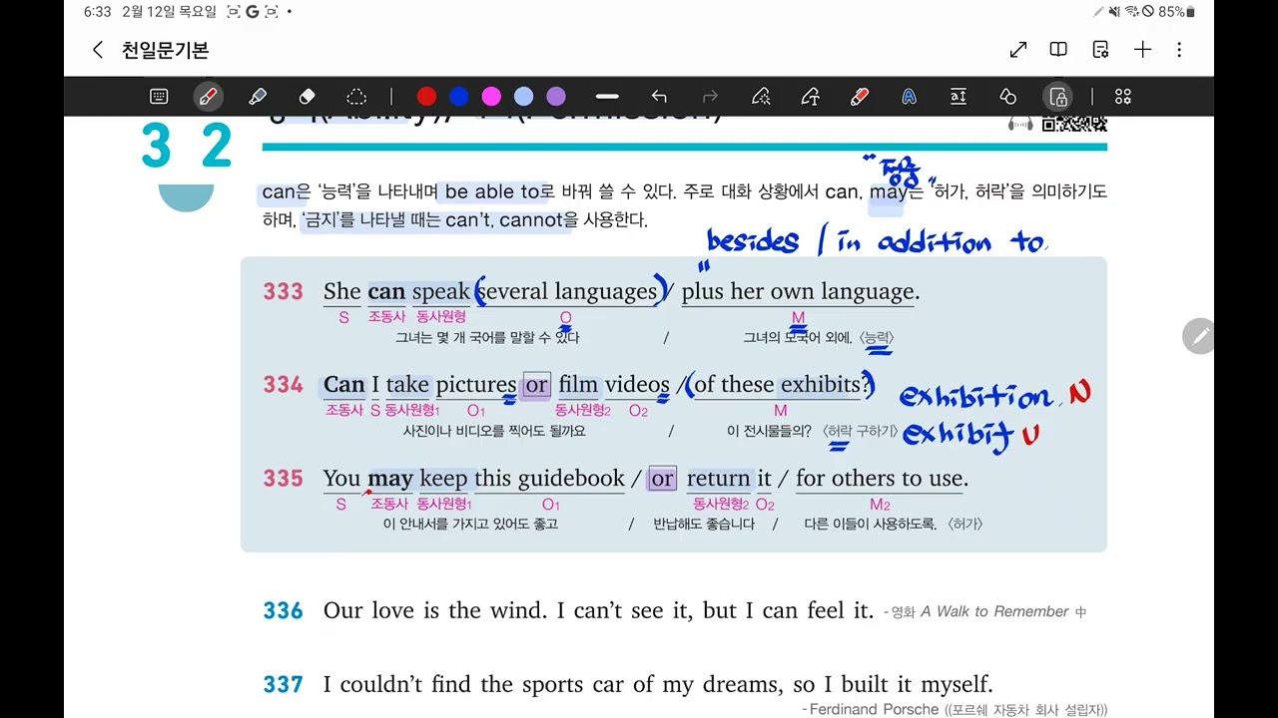Toggle the page lock icon
Screen dimensions: 1278x718
coord(1057,97)
